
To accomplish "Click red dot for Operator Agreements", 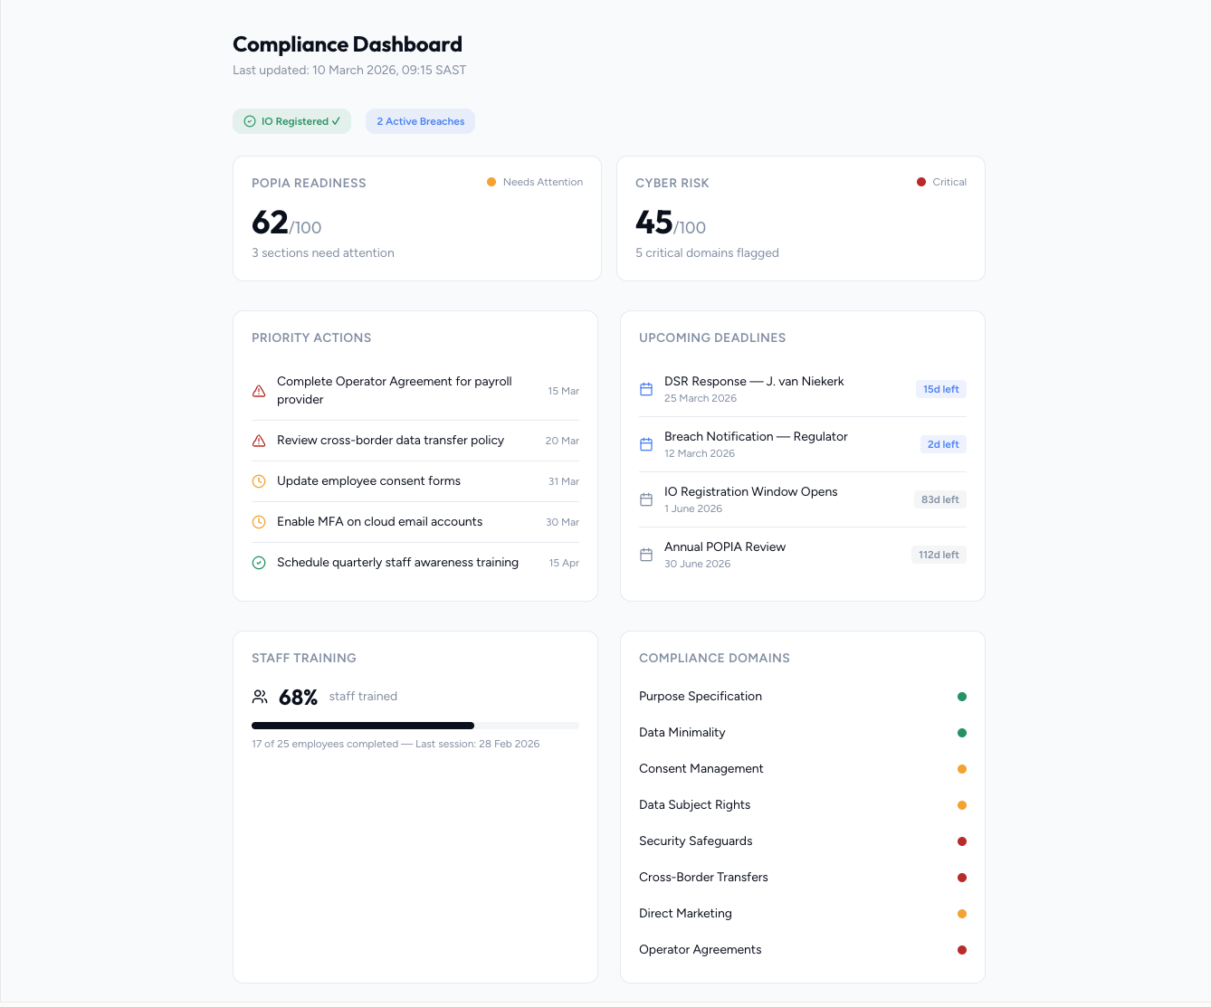I will coord(962,950).
